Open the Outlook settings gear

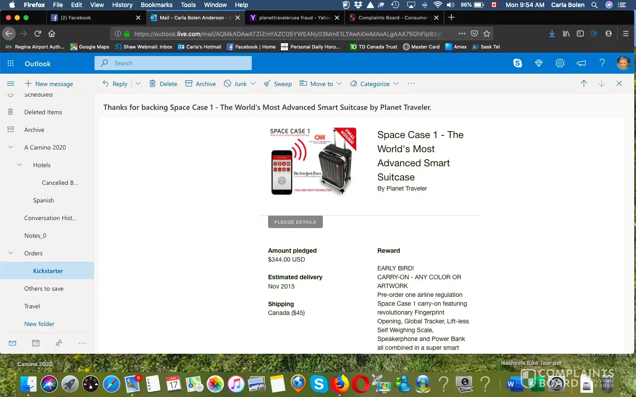click(560, 63)
